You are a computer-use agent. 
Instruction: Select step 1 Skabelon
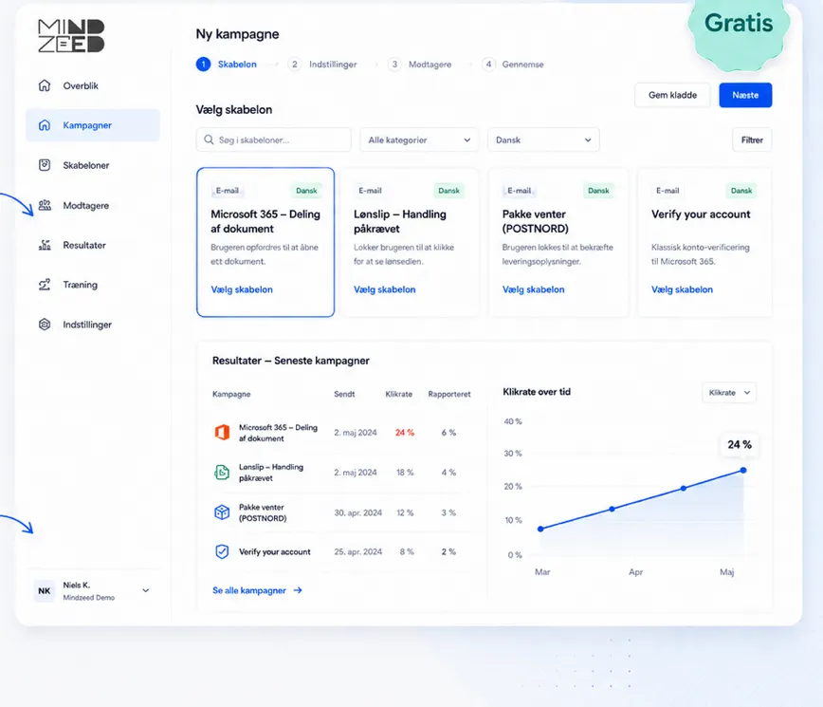227,65
